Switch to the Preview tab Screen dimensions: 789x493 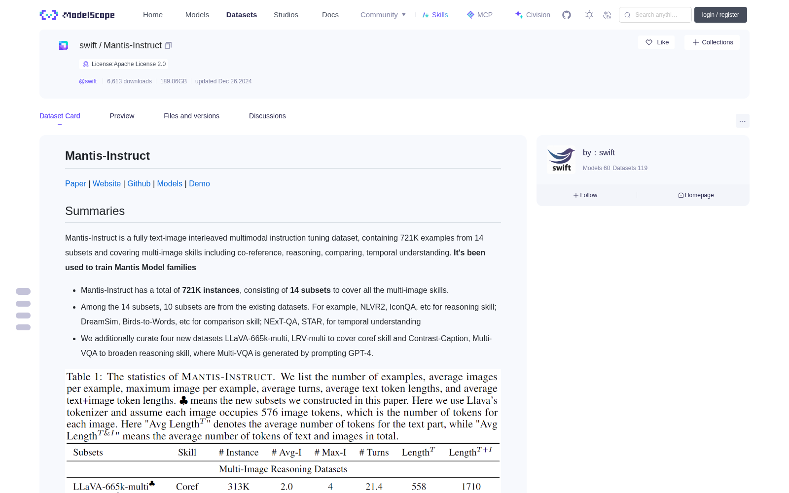(x=122, y=116)
